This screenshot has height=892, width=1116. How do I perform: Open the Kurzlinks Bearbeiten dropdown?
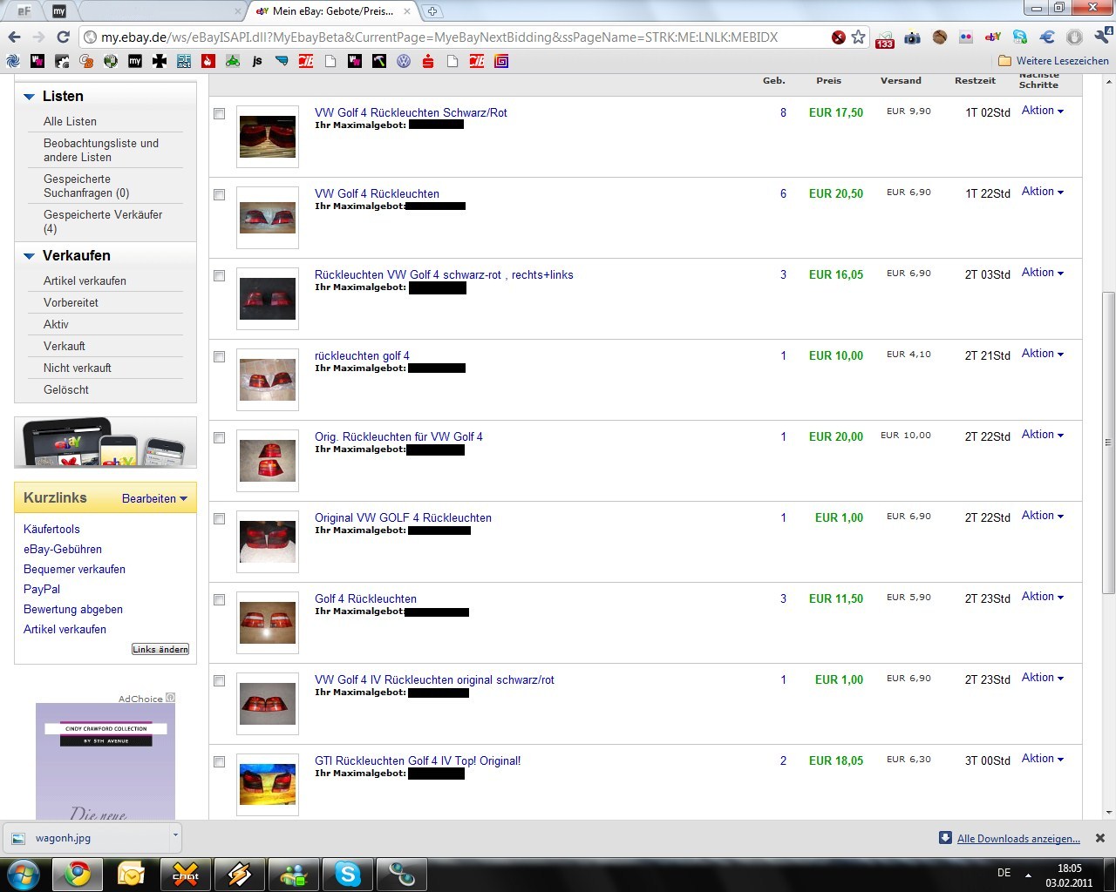coord(154,499)
